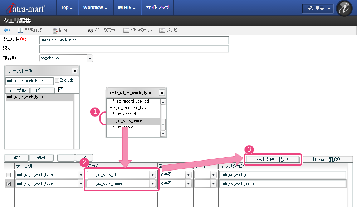Image resolution: width=357 pixels, height=207 pixels.
Task: Uncheck the imfr_ud_work_name row checkbox
Action: [9, 184]
